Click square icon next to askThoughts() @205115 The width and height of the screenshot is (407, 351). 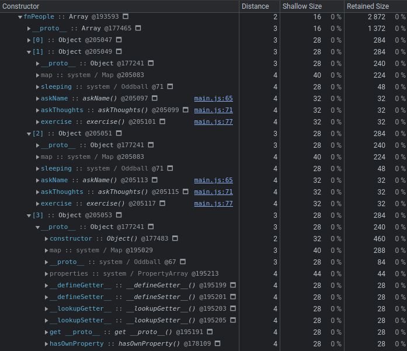[x=186, y=192]
